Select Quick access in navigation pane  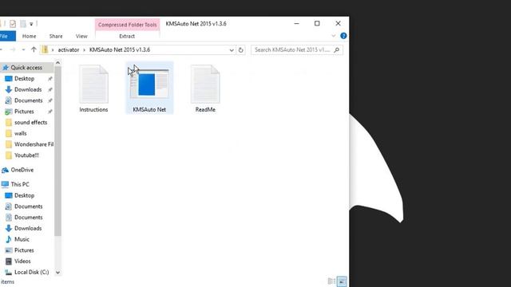[x=26, y=68]
